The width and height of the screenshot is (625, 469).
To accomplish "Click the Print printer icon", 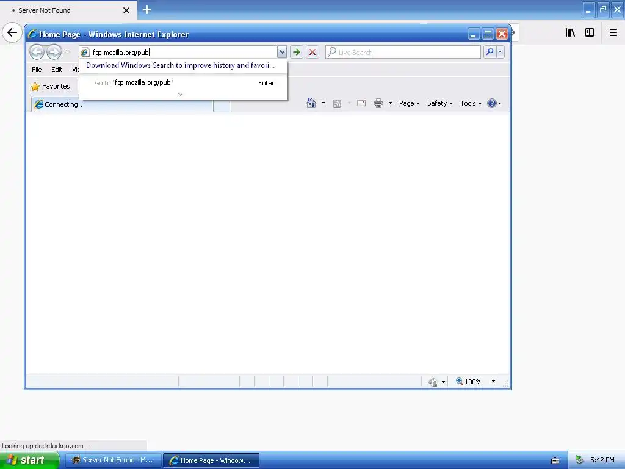I will pyautogui.click(x=378, y=104).
